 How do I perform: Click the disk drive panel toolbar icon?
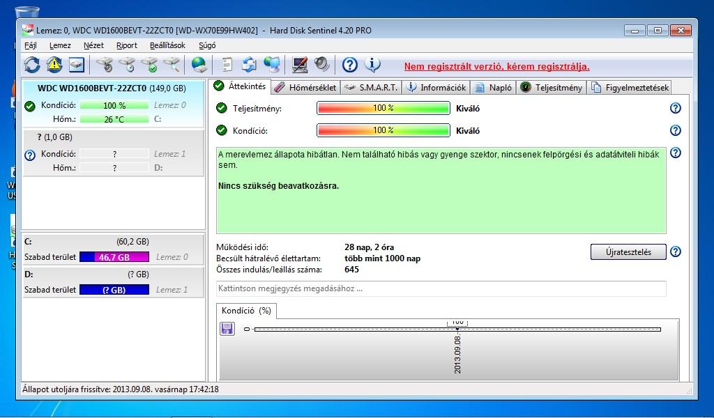[x=77, y=65]
